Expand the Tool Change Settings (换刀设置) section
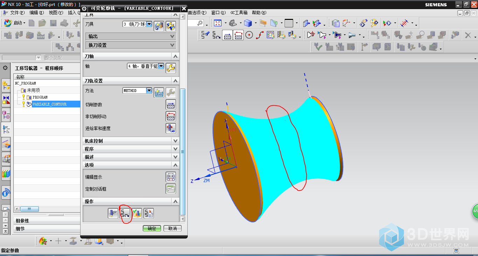478x256 pixels. click(x=131, y=45)
